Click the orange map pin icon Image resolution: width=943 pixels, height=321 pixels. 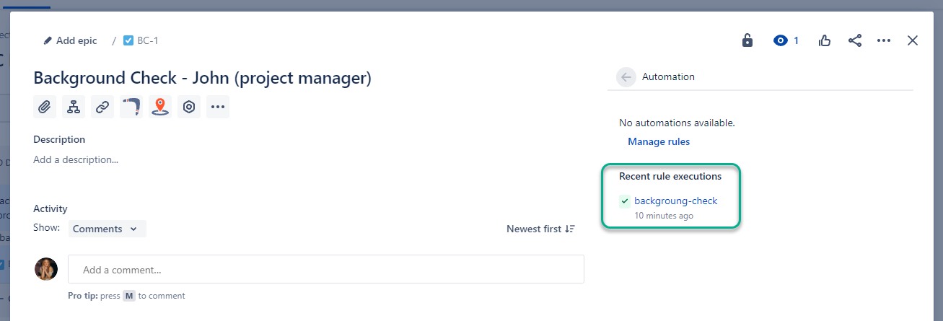[x=160, y=107]
